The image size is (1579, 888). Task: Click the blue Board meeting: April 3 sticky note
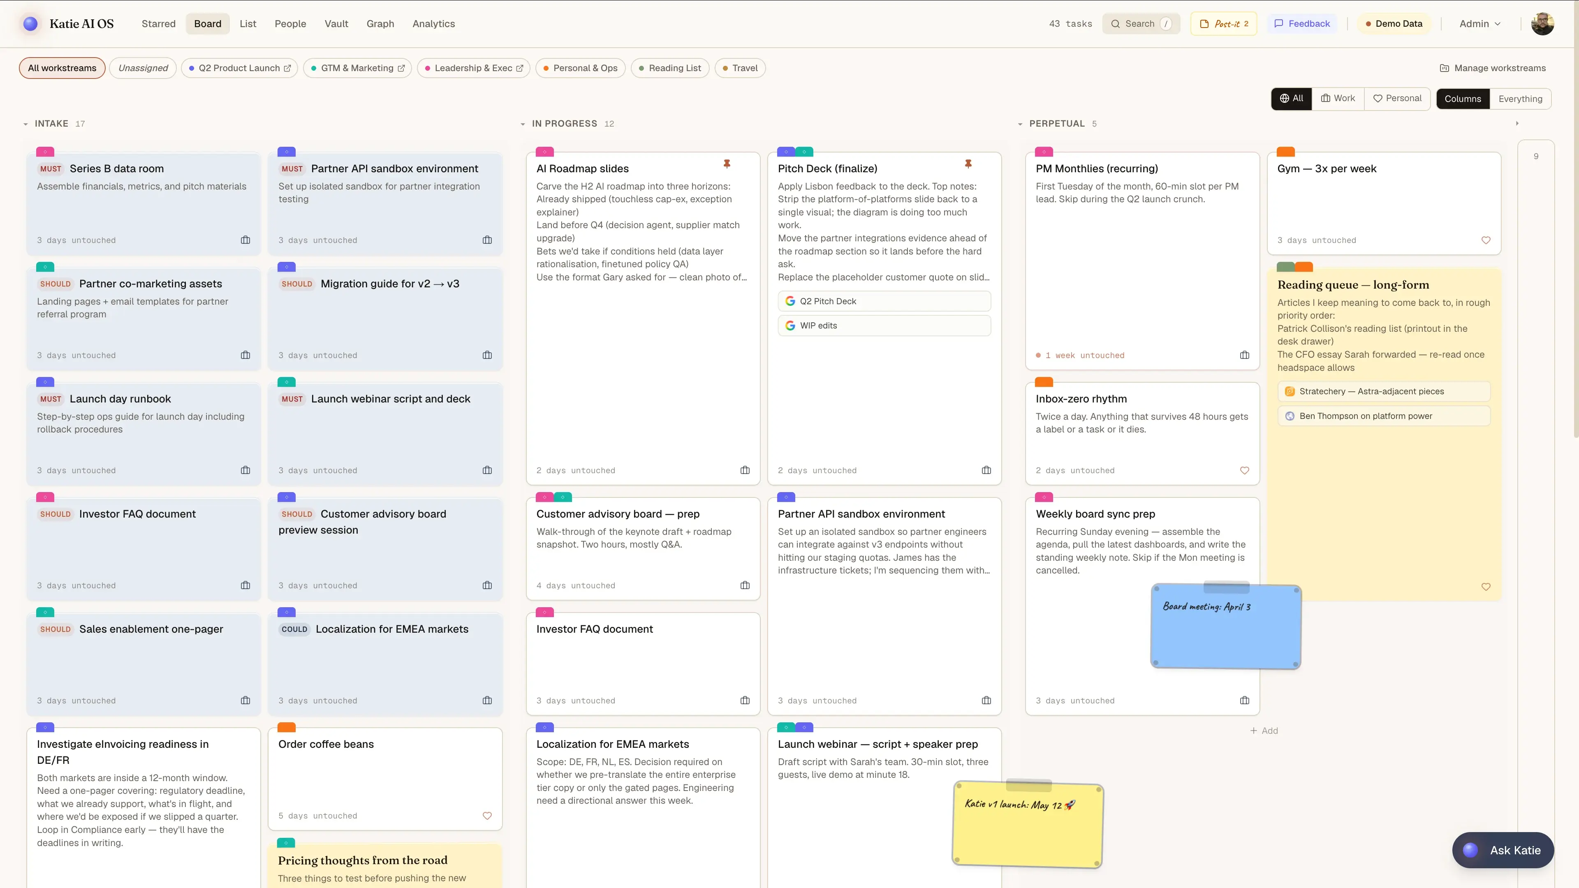click(1226, 626)
